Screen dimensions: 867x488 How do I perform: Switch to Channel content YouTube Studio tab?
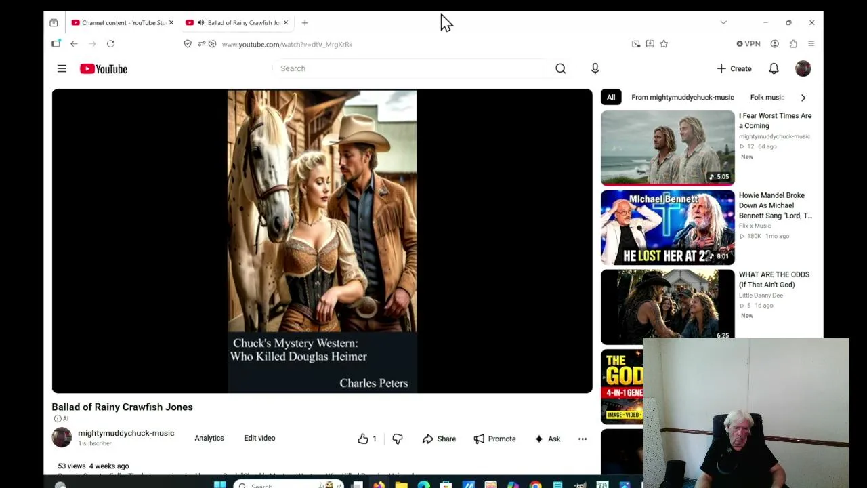123,22
